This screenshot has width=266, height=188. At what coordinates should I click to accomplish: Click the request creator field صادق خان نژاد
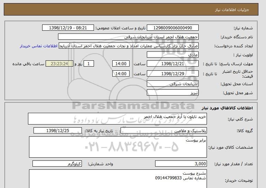(x=129, y=46)
